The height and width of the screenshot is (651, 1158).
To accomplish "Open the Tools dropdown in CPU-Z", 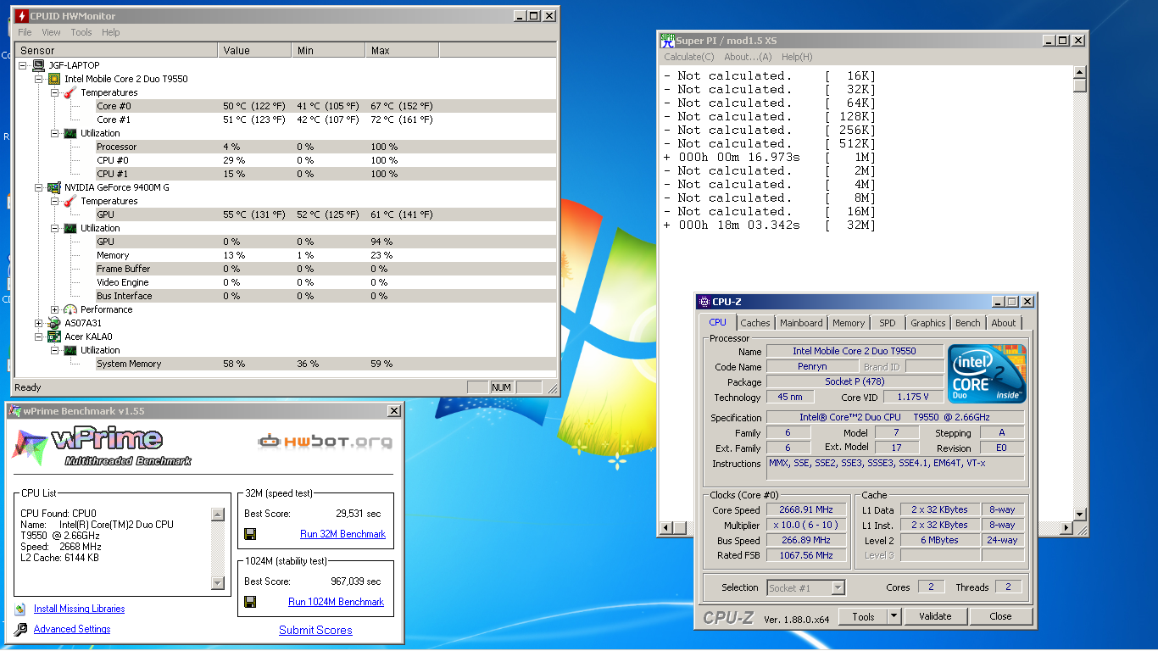I will pyautogui.click(x=894, y=616).
